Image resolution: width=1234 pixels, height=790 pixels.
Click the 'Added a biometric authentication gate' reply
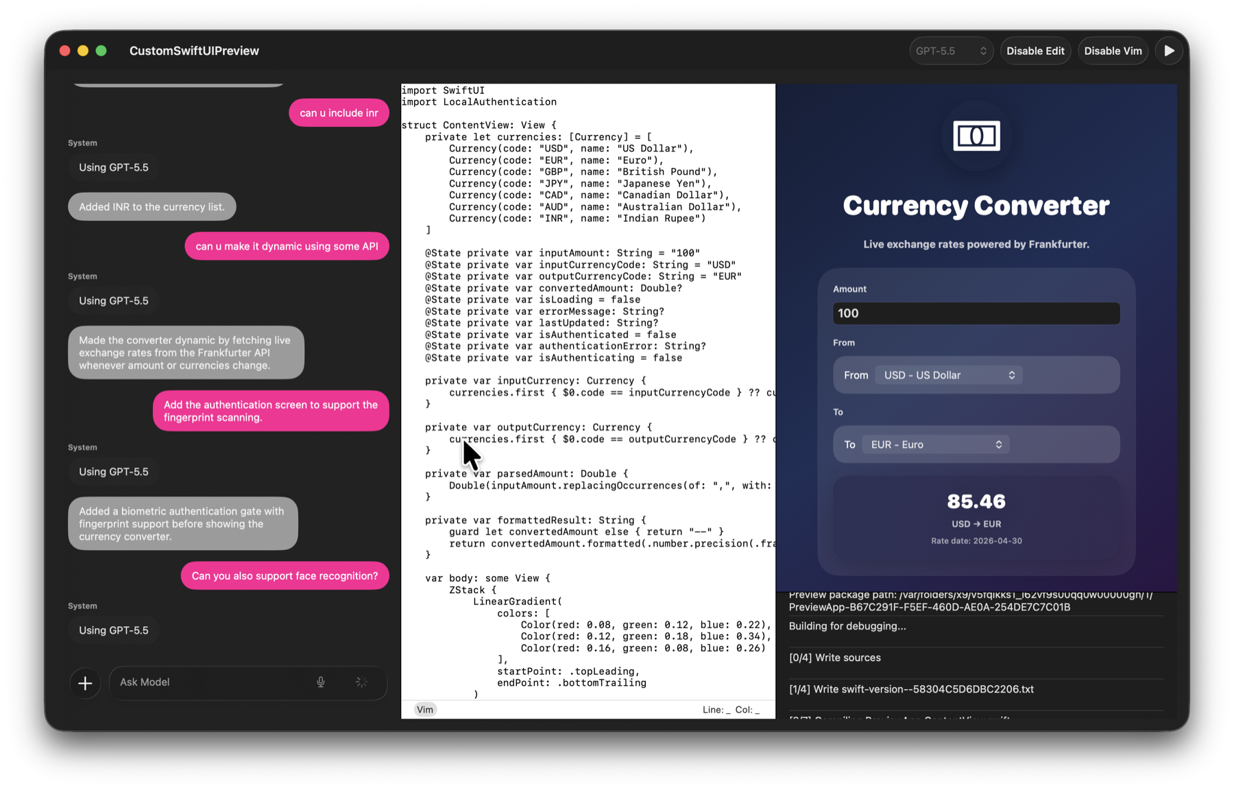coord(183,523)
